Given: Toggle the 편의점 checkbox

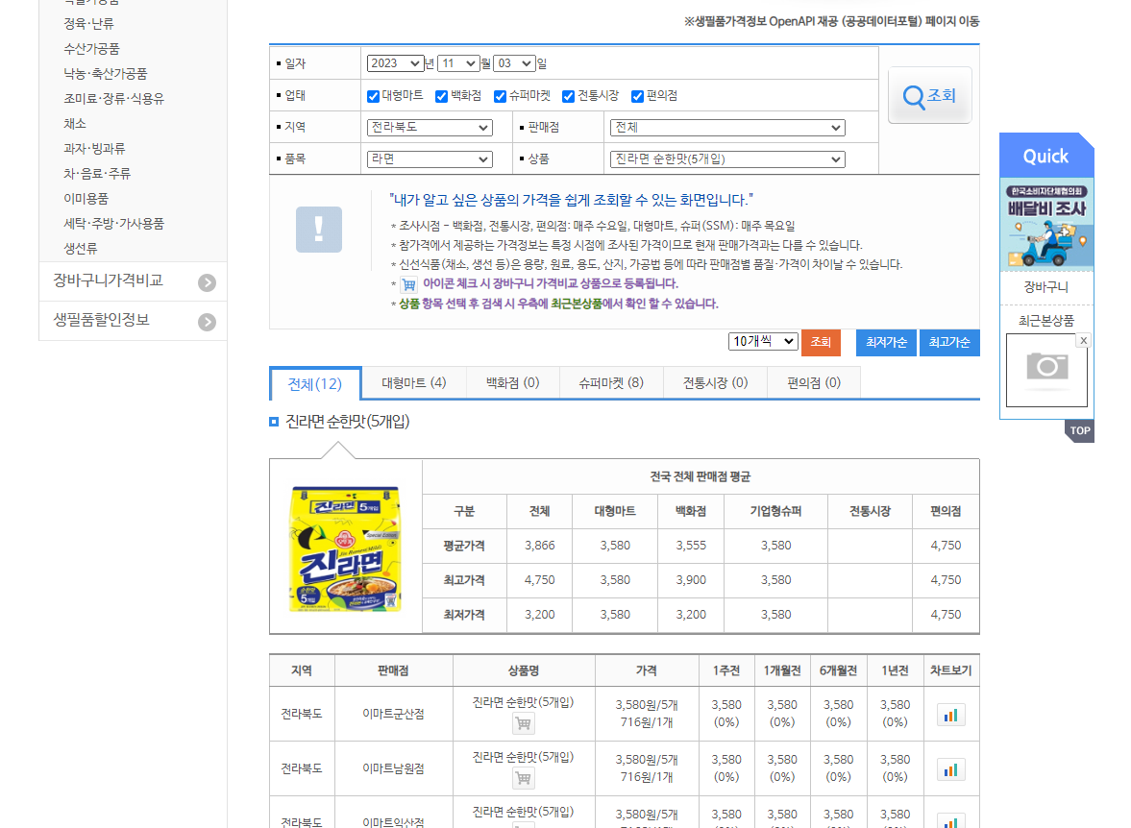Looking at the screenshot, I should click(x=637, y=96).
